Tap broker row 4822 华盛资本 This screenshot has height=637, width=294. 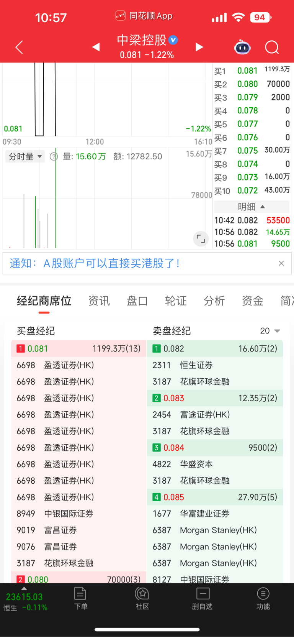pyautogui.click(x=215, y=464)
